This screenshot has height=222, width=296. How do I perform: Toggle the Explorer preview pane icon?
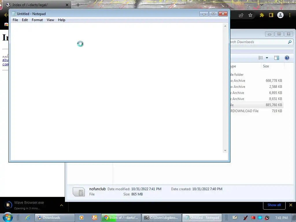(x=277, y=58)
